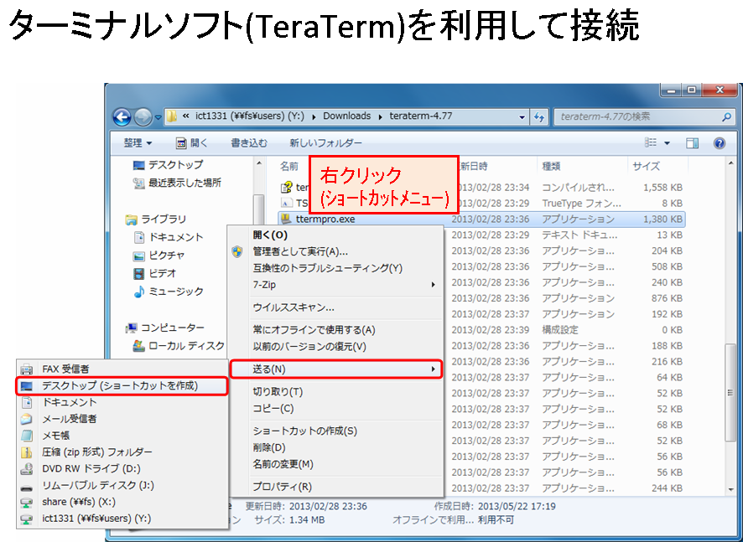Click the ttermpro.exe file icon
Image resolution: width=743 pixels, height=542 pixels.
pyautogui.click(x=286, y=219)
